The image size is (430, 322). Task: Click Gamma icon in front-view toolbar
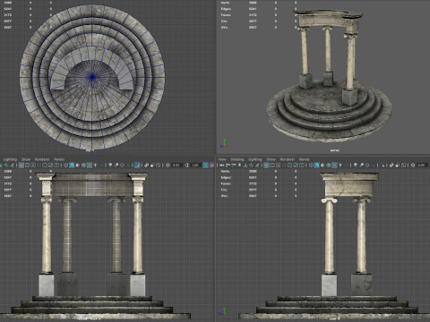[186, 165]
